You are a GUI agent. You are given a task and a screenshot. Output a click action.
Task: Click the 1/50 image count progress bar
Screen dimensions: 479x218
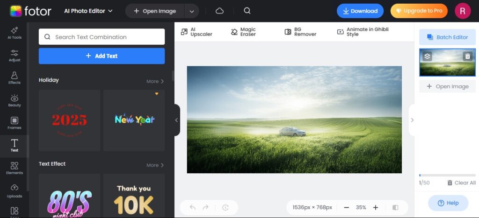pyautogui.click(x=447, y=176)
